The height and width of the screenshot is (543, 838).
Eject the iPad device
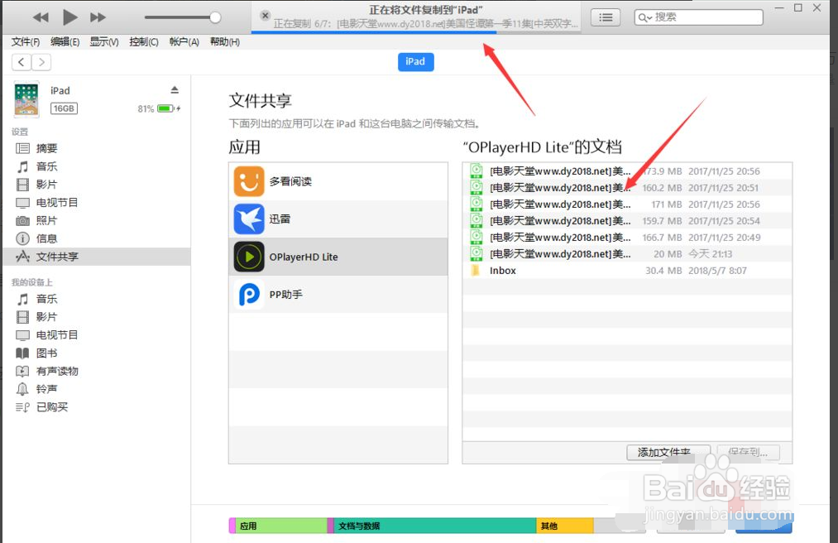coord(175,89)
